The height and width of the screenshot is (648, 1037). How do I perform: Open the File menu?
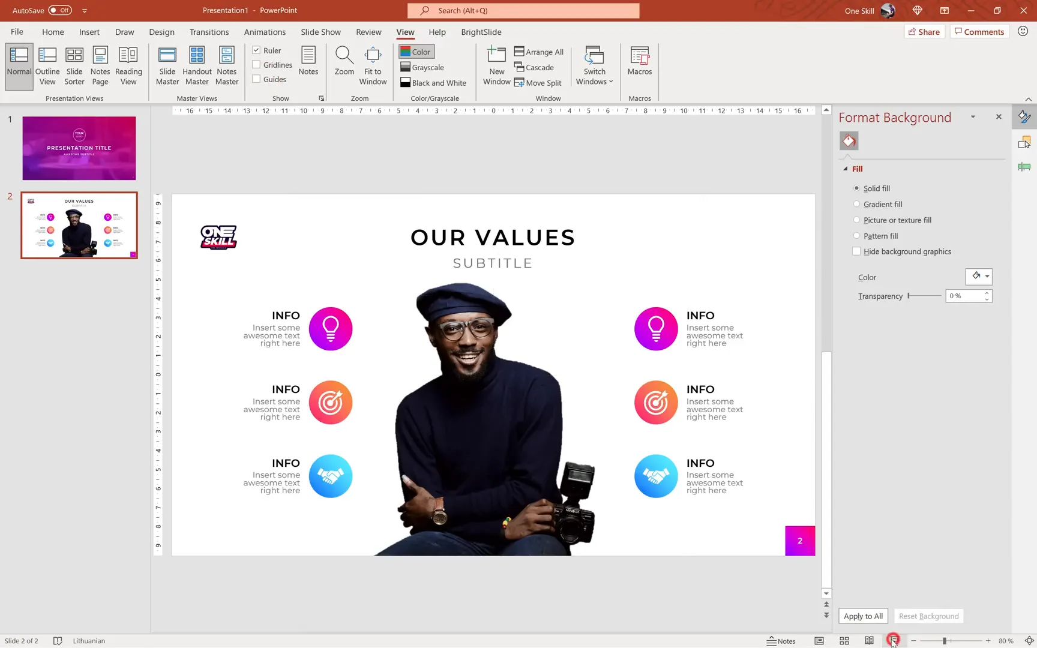17,32
